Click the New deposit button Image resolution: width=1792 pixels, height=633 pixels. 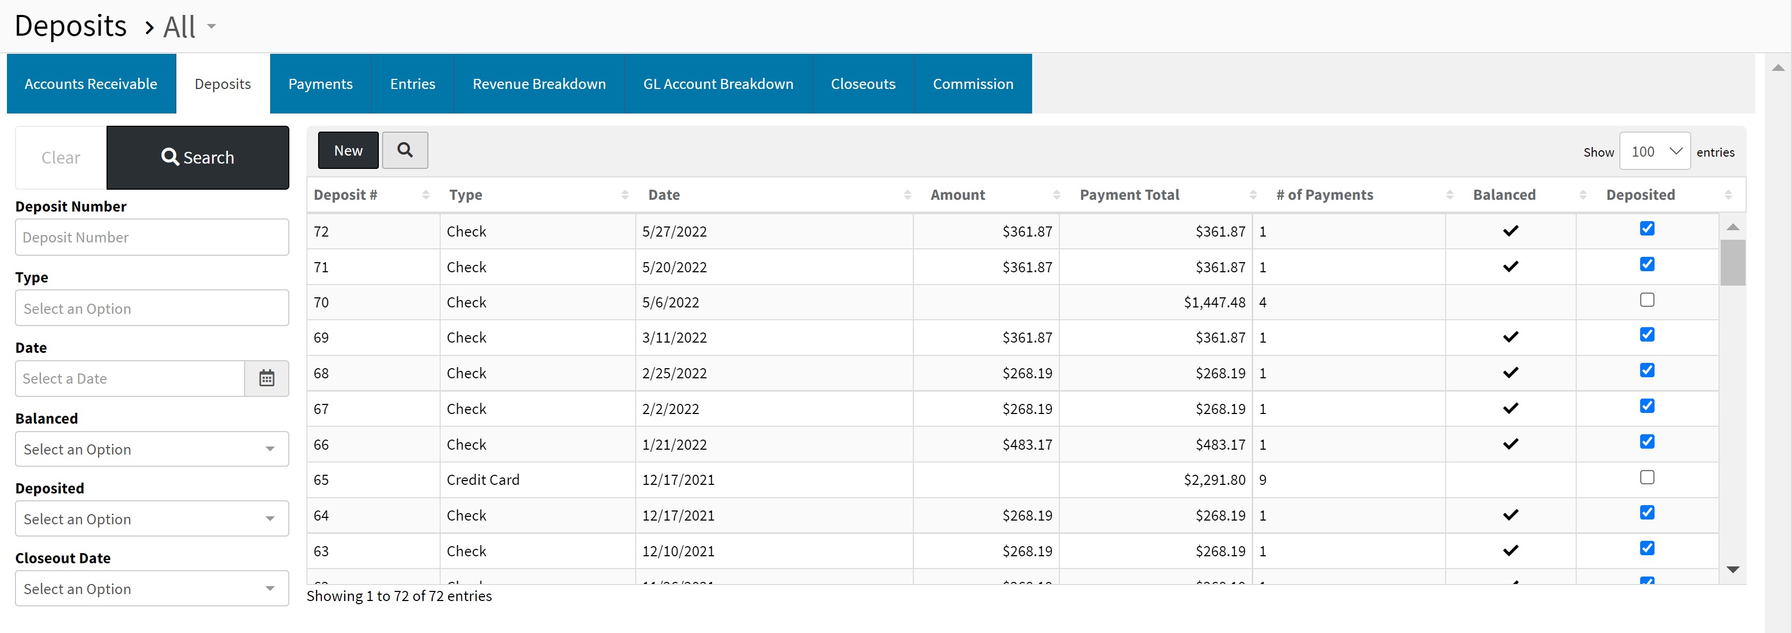click(x=348, y=150)
